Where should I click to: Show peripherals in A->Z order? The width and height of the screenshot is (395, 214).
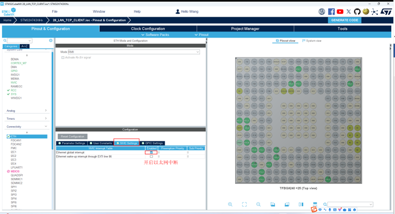click(25, 46)
